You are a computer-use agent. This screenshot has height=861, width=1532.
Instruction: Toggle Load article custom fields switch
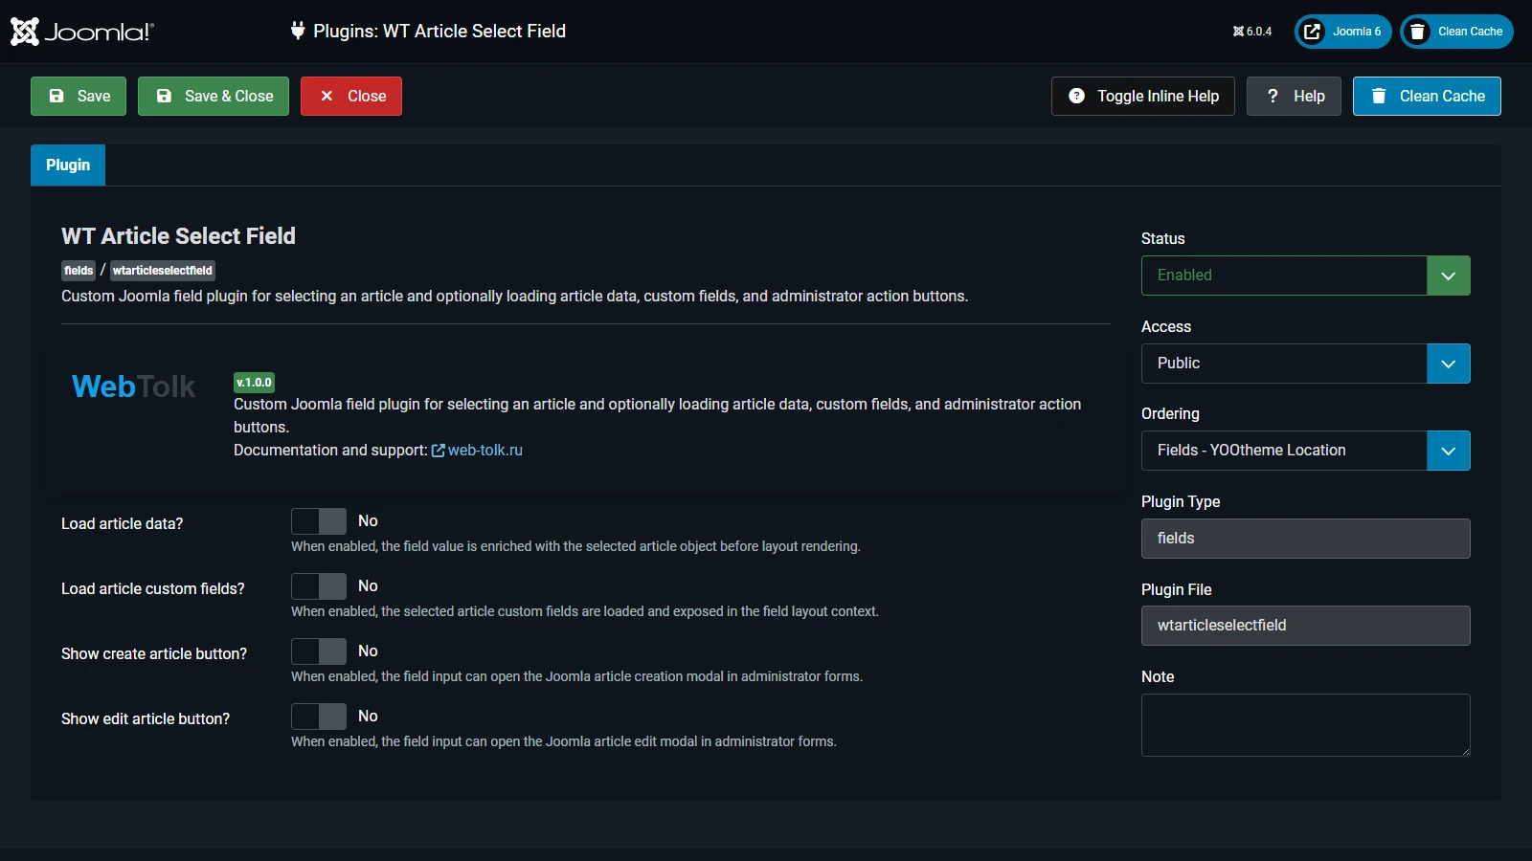[x=319, y=586]
